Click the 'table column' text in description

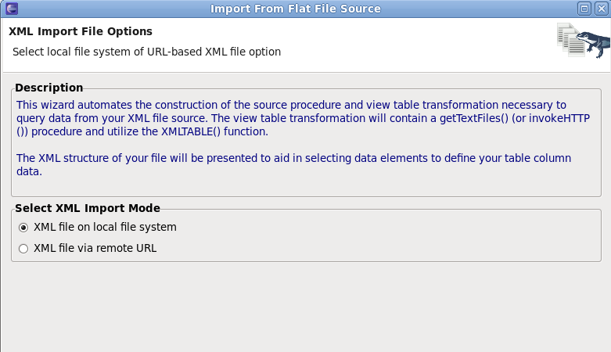pyautogui.click(x=537, y=158)
